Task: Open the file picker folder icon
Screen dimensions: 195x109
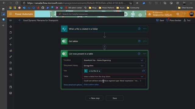Action: (x=143, y=71)
